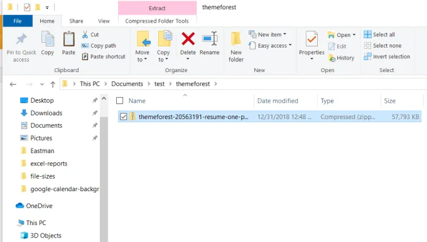Viewport: 427px width, 242px height.
Task: Expand the Copy to dropdown arrow
Action: pyautogui.click(x=166, y=59)
